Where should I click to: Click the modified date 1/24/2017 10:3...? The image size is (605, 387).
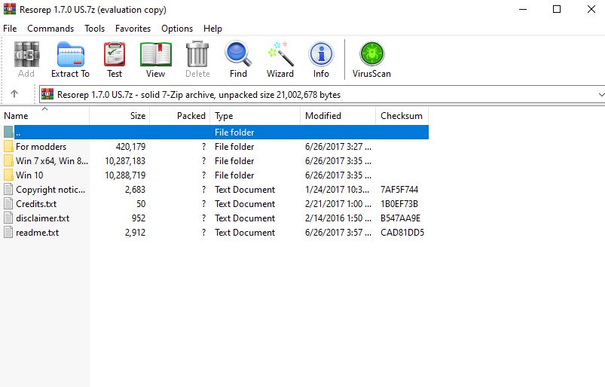(337, 190)
